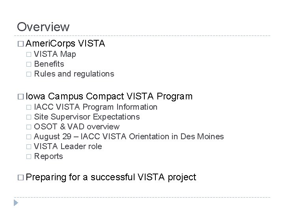The width and height of the screenshot is (284, 213).
Task: Select OSOT & VAD overview item
Action: click(x=77, y=127)
